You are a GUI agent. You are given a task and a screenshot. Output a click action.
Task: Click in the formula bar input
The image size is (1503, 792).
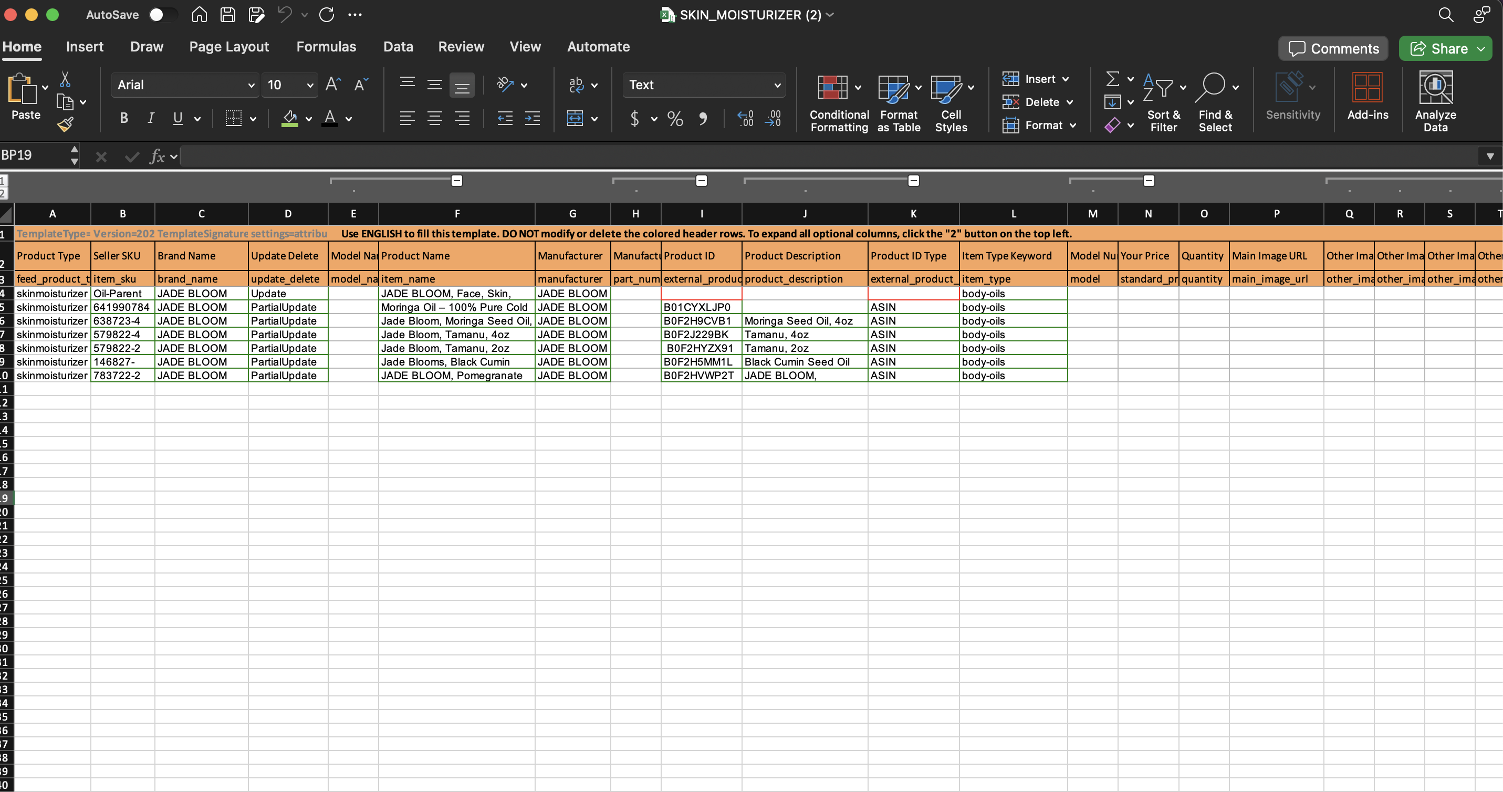[x=829, y=156]
